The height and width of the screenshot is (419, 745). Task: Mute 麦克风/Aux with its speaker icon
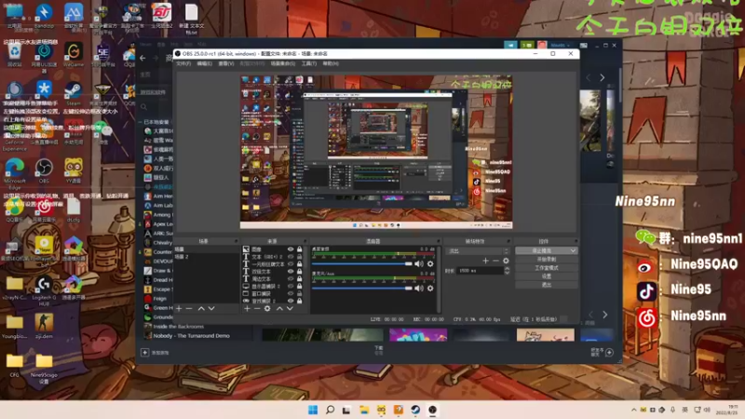418,289
